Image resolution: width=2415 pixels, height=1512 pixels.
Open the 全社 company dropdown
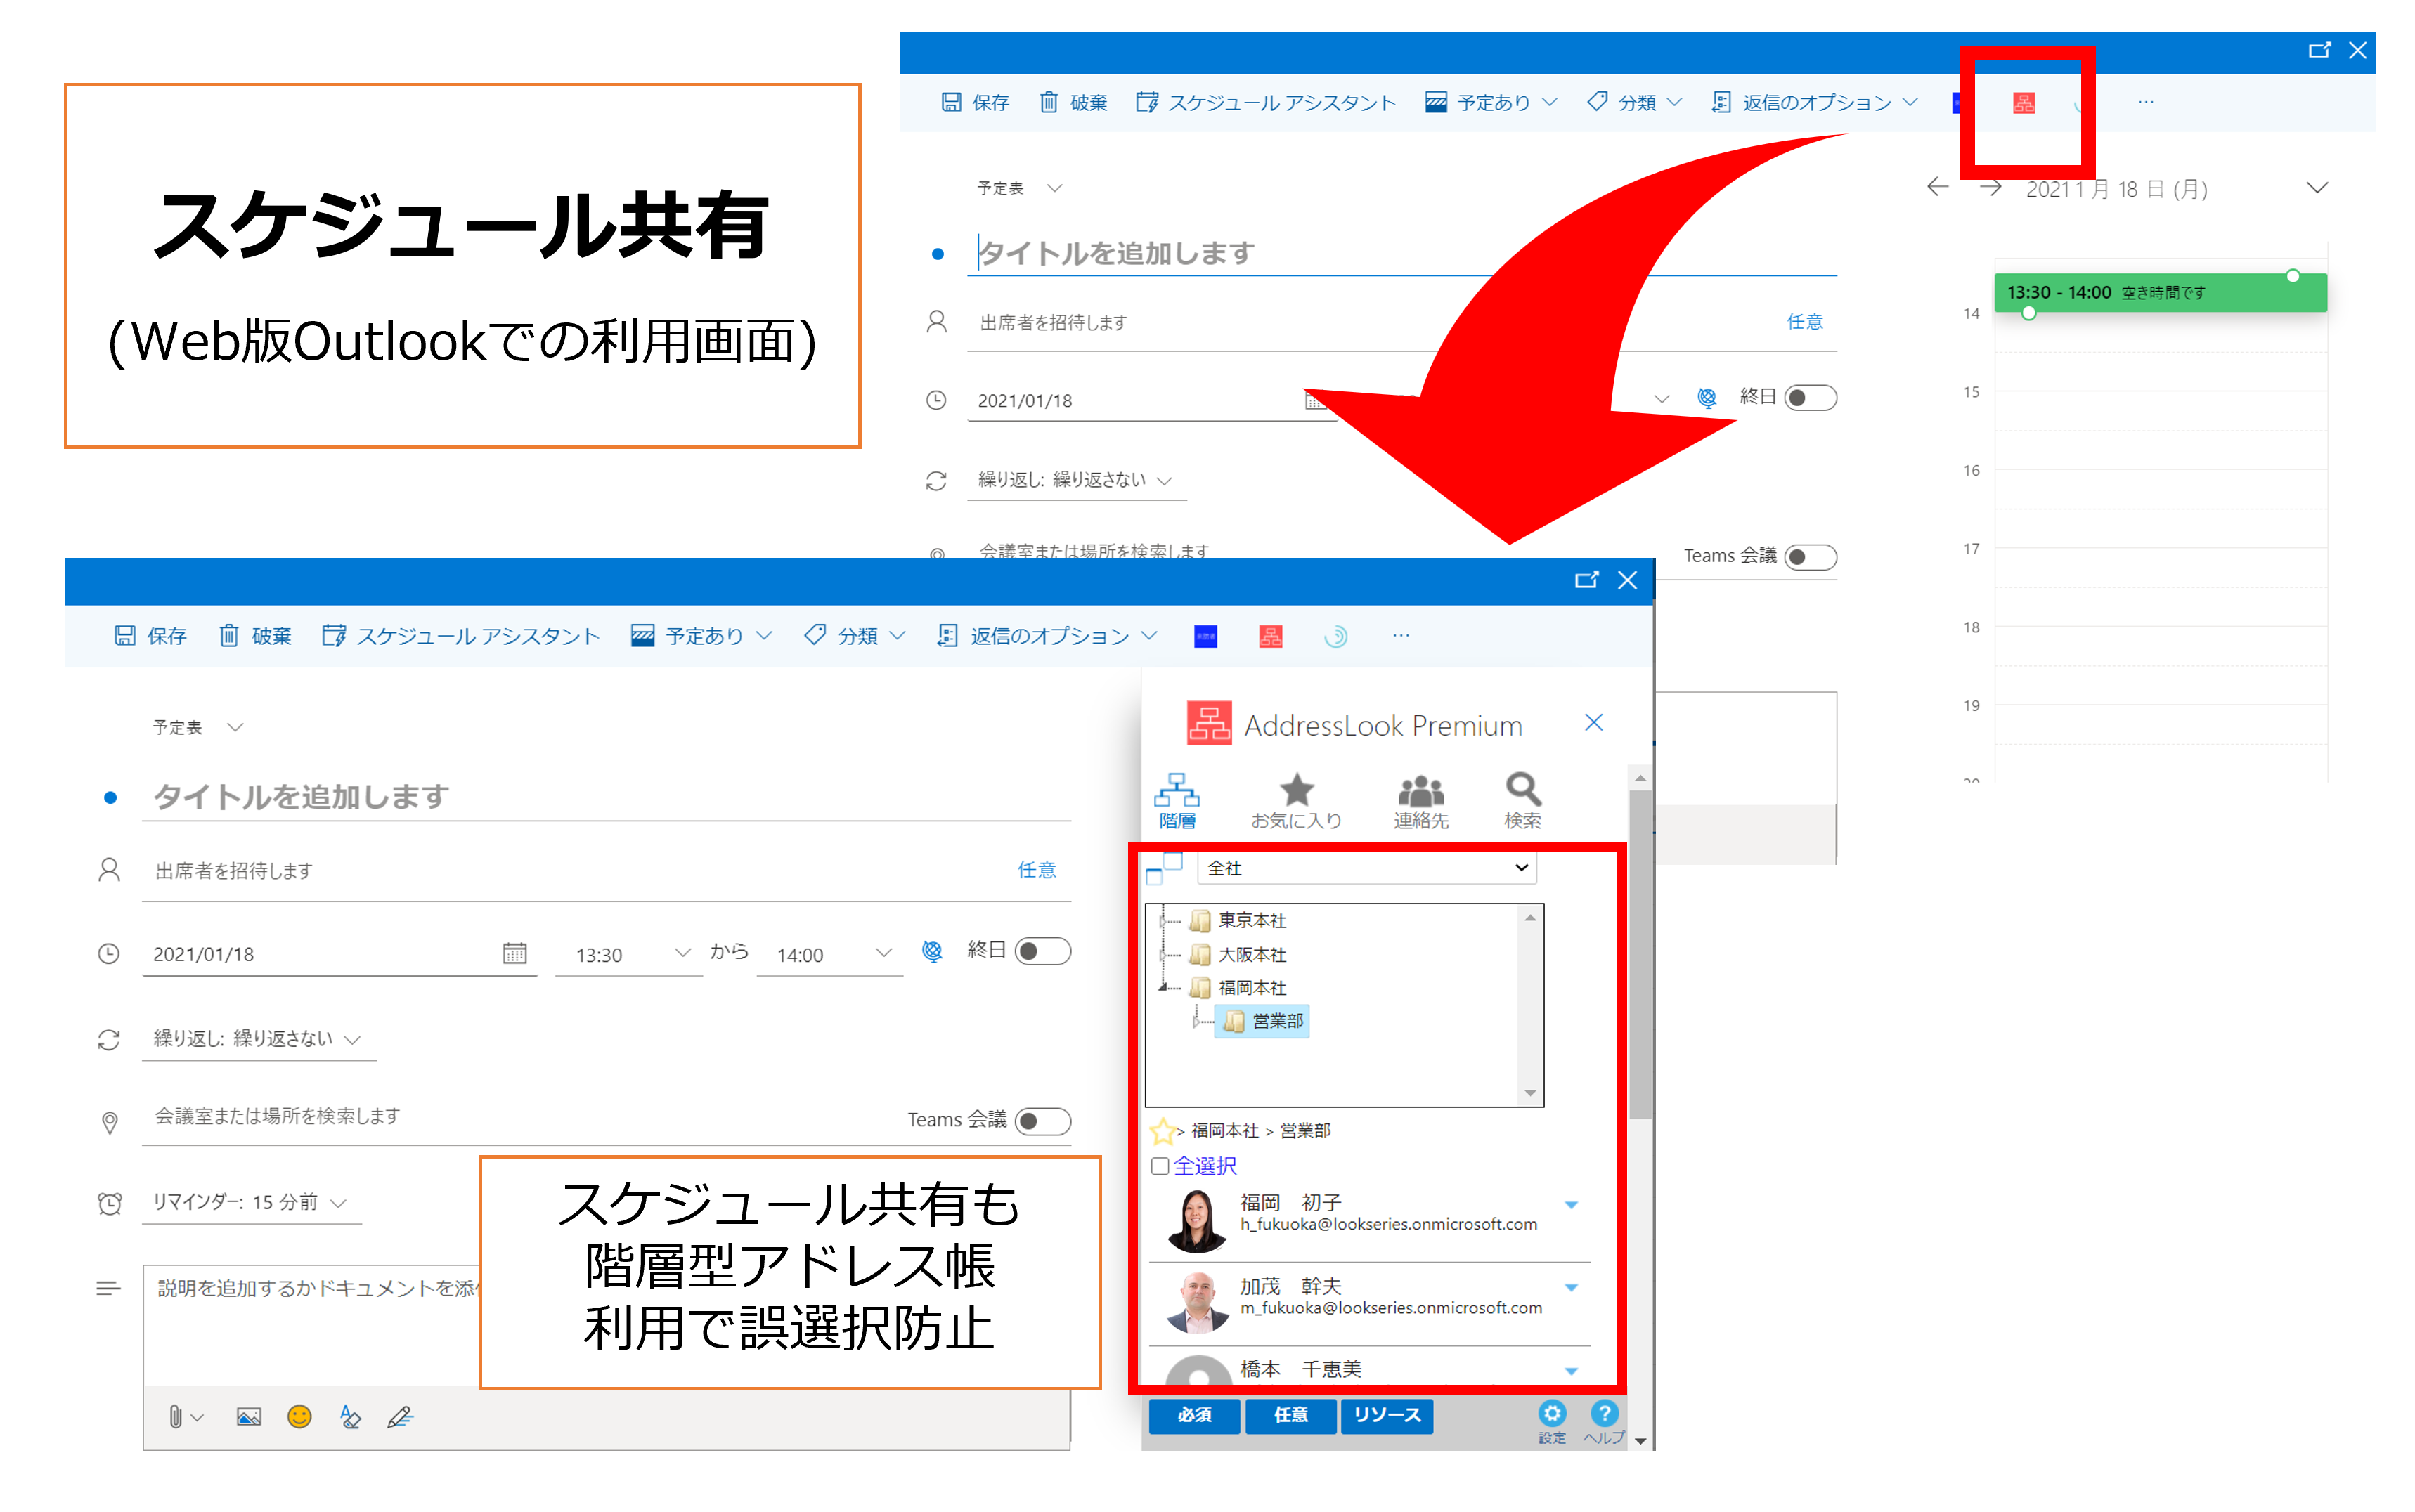tap(1366, 868)
